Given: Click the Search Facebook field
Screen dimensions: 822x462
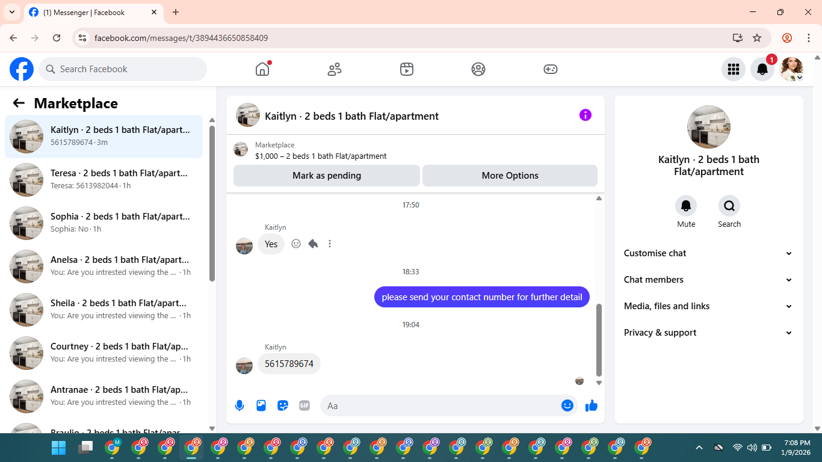Looking at the screenshot, I should pyautogui.click(x=123, y=69).
